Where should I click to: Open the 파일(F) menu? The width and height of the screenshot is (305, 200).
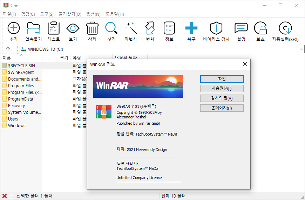click(9, 14)
